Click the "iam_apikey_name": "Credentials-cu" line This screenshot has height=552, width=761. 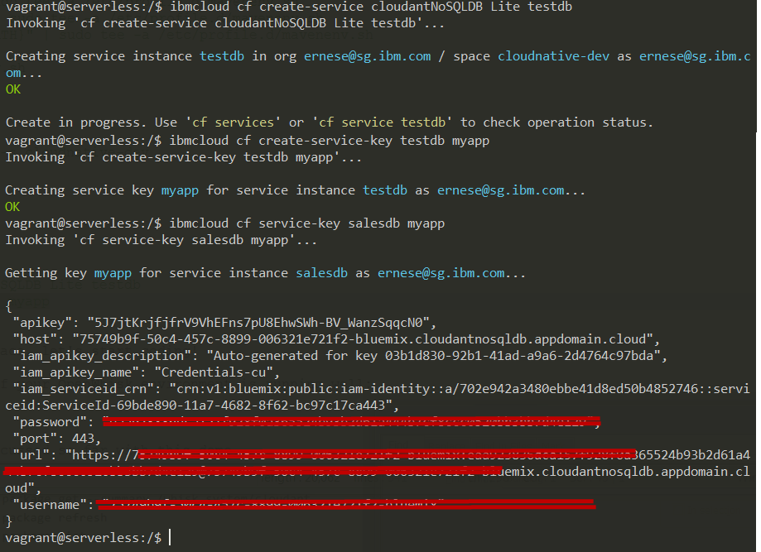pyautogui.click(x=147, y=372)
